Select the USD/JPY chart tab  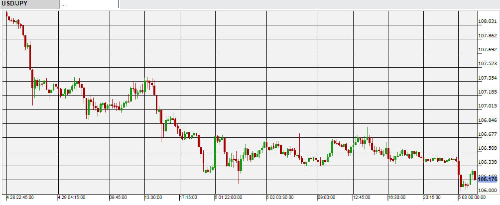pyautogui.click(x=29, y=4)
